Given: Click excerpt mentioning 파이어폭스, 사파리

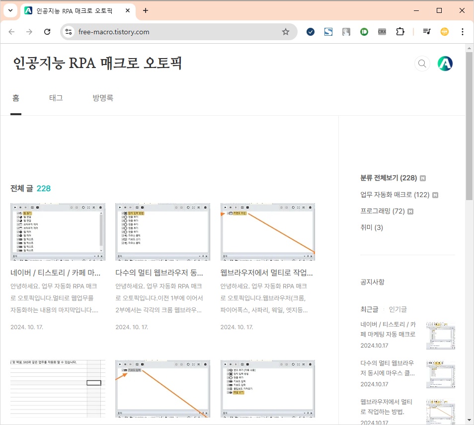Looking at the screenshot, I should coord(264,298).
